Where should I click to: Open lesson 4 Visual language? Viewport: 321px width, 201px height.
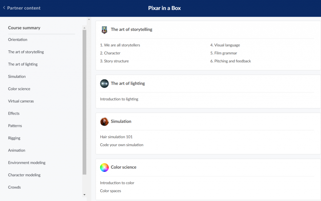(x=225, y=45)
